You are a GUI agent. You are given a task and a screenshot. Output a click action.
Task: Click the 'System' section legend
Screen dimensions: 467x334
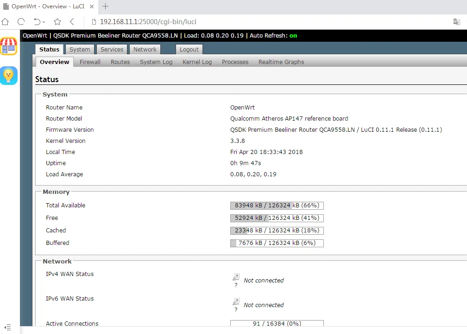pyautogui.click(x=55, y=94)
